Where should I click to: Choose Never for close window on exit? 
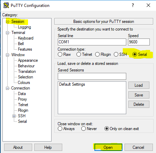[x=83, y=129]
